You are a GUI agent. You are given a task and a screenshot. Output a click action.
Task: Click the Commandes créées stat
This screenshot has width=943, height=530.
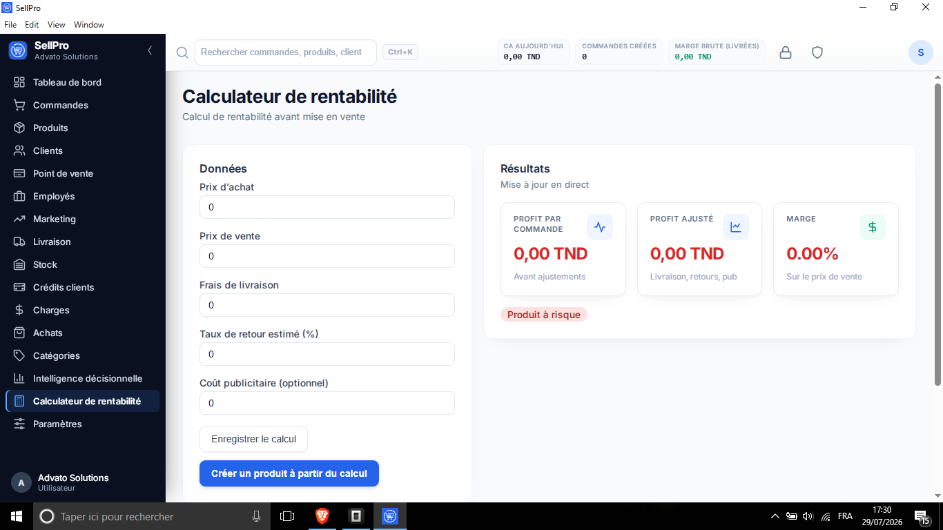[619, 52]
